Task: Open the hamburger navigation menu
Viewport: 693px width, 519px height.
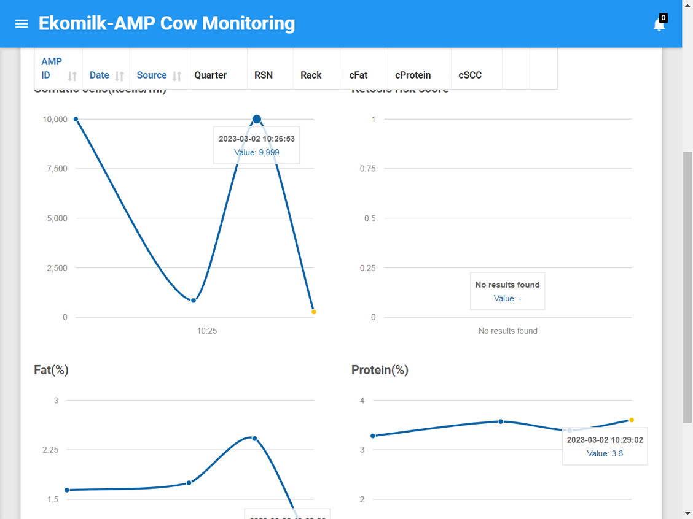Action: point(22,24)
